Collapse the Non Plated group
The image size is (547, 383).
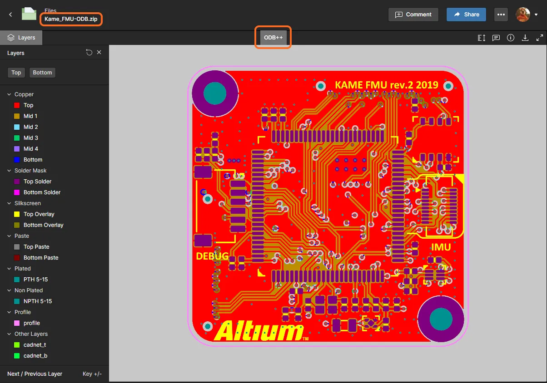9,290
